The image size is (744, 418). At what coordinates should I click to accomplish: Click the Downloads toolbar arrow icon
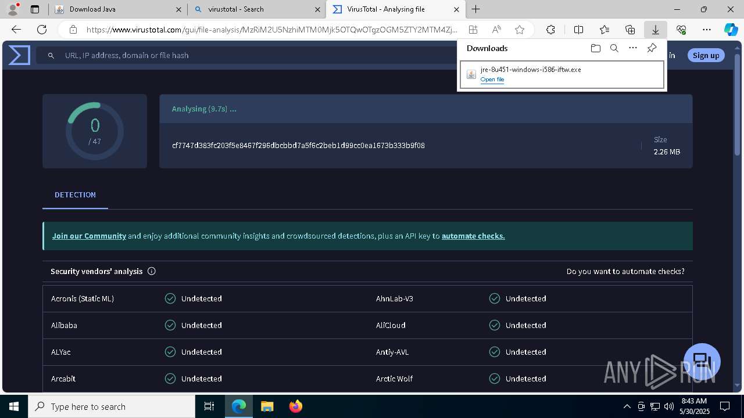point(655,30)
